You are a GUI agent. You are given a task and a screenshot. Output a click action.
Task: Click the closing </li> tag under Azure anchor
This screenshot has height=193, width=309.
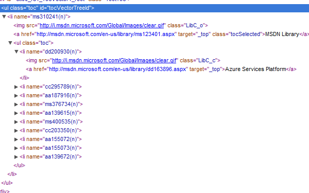coord(24,78)
